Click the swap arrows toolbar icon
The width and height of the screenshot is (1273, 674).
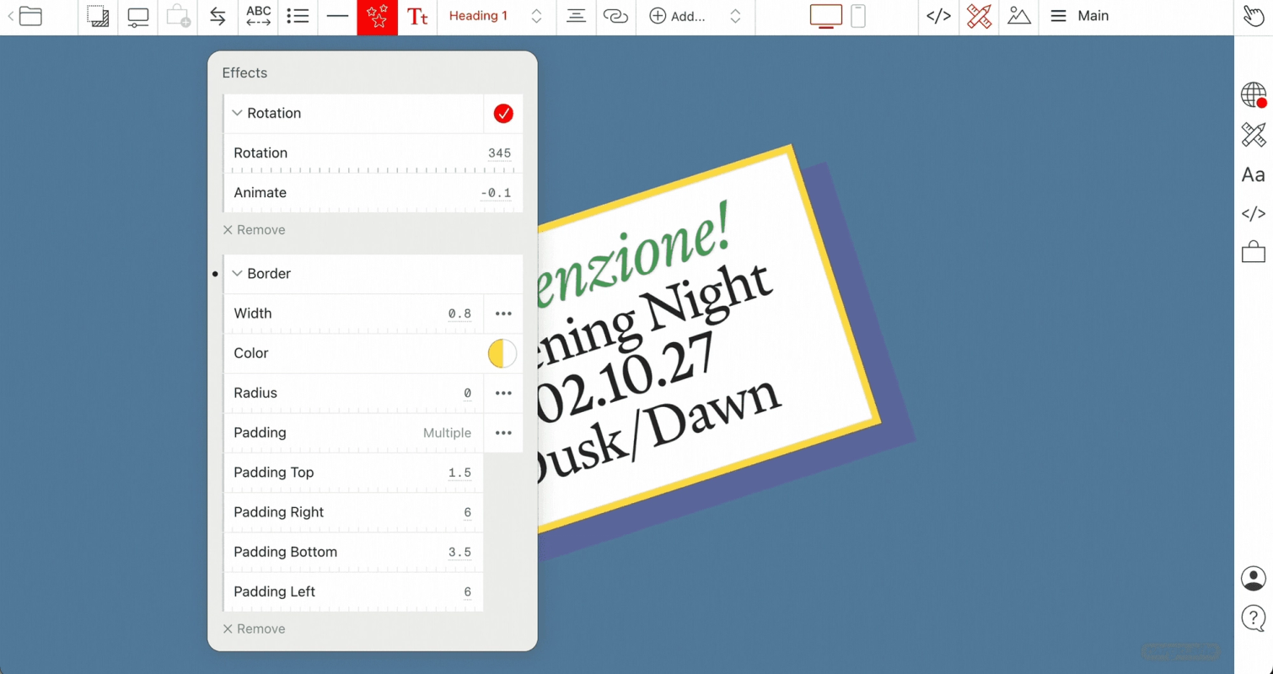[x=218, y=16]
